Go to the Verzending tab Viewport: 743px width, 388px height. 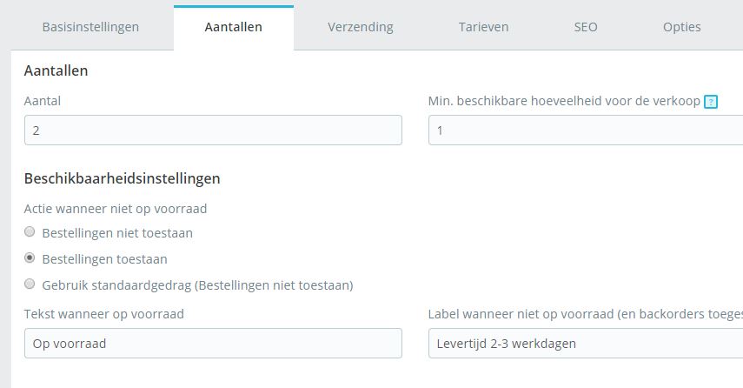tap(360, 27)
